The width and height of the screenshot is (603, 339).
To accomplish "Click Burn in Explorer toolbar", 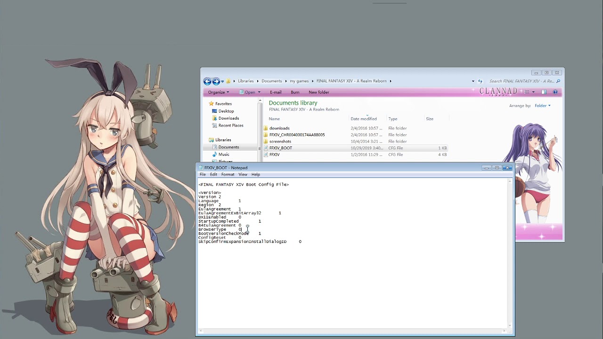I will pyautogui.click(x=295, y=92).
